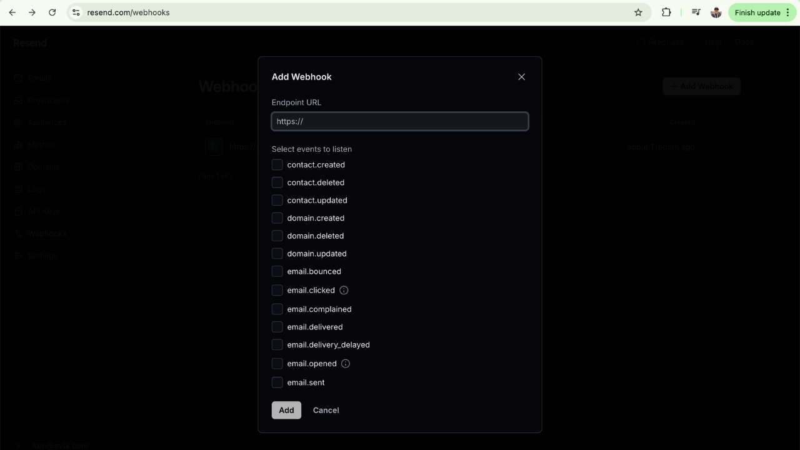Click the info icon next to email.clicked
800x450 pixels.
click(344, 290)
